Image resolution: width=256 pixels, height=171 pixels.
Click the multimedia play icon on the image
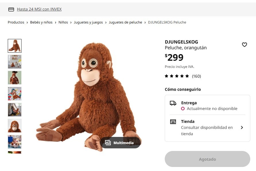tap(108, 142)
